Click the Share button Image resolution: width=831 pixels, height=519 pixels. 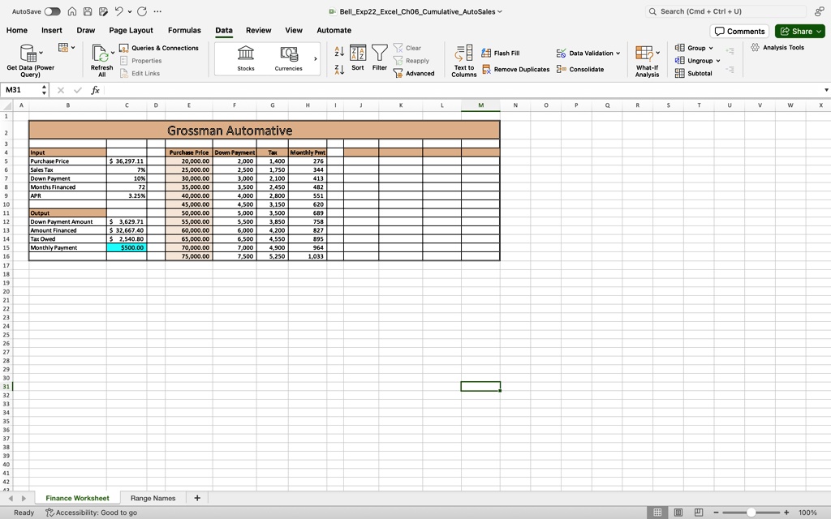click(799, 30)
